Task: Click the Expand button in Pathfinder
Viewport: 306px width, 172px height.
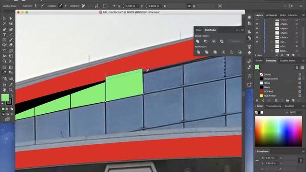Action: 235,41
